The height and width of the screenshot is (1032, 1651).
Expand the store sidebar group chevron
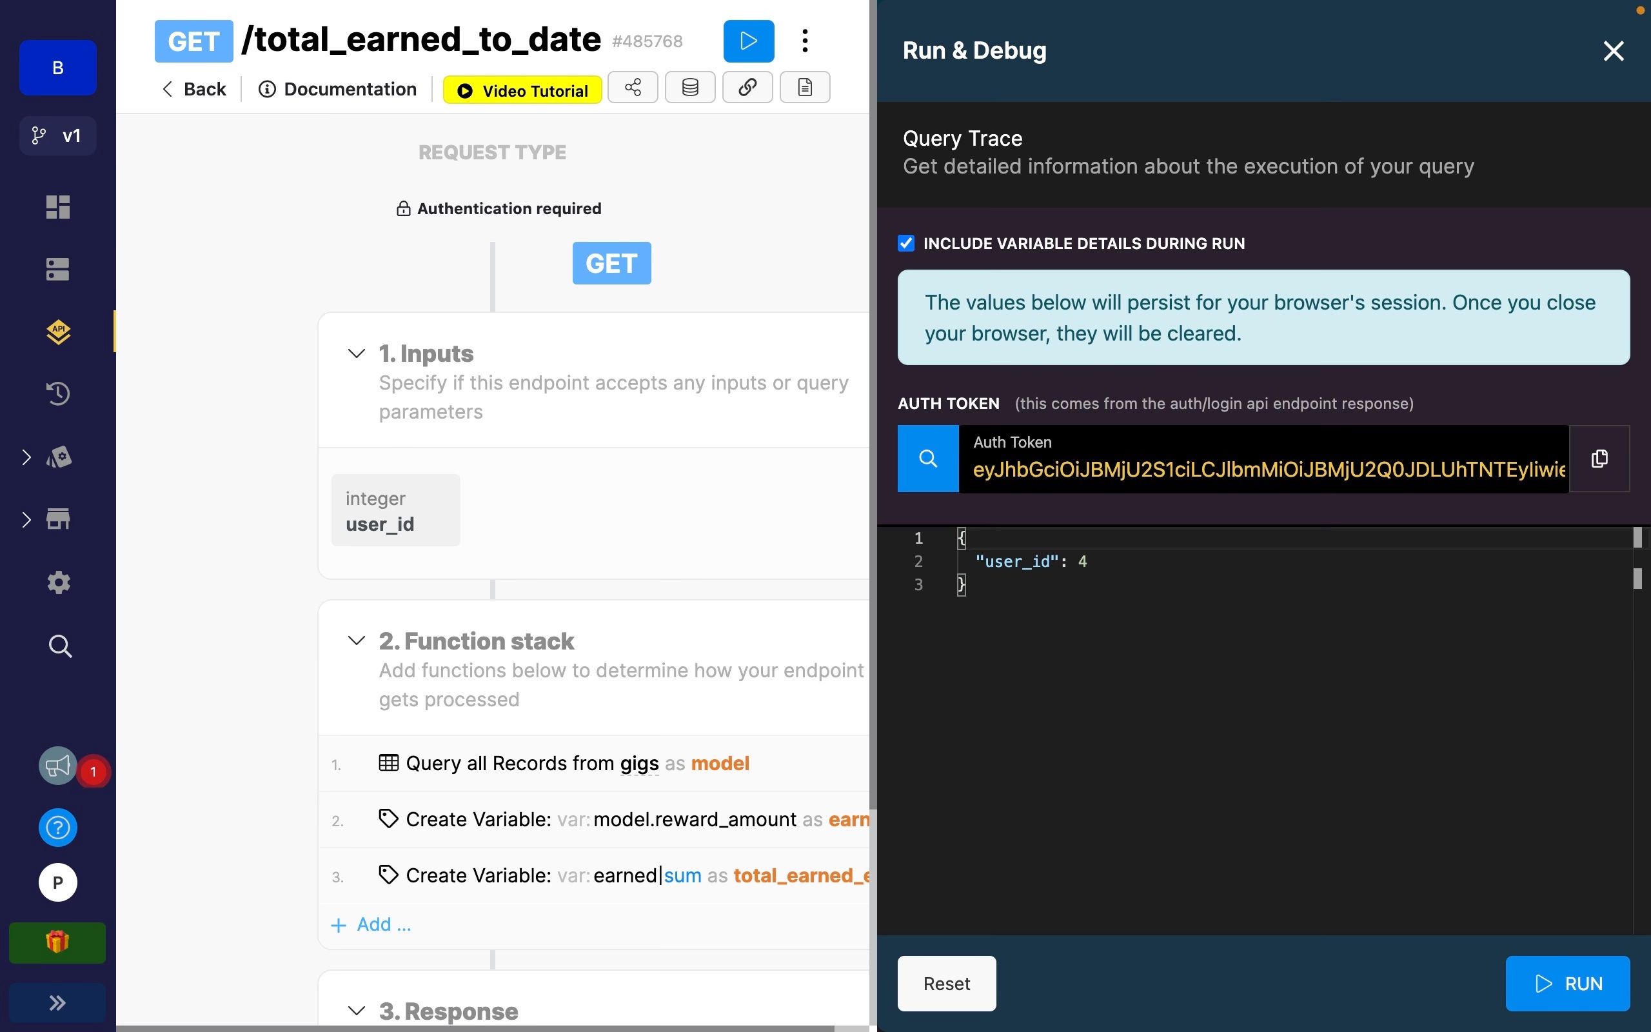pos(26,519)
